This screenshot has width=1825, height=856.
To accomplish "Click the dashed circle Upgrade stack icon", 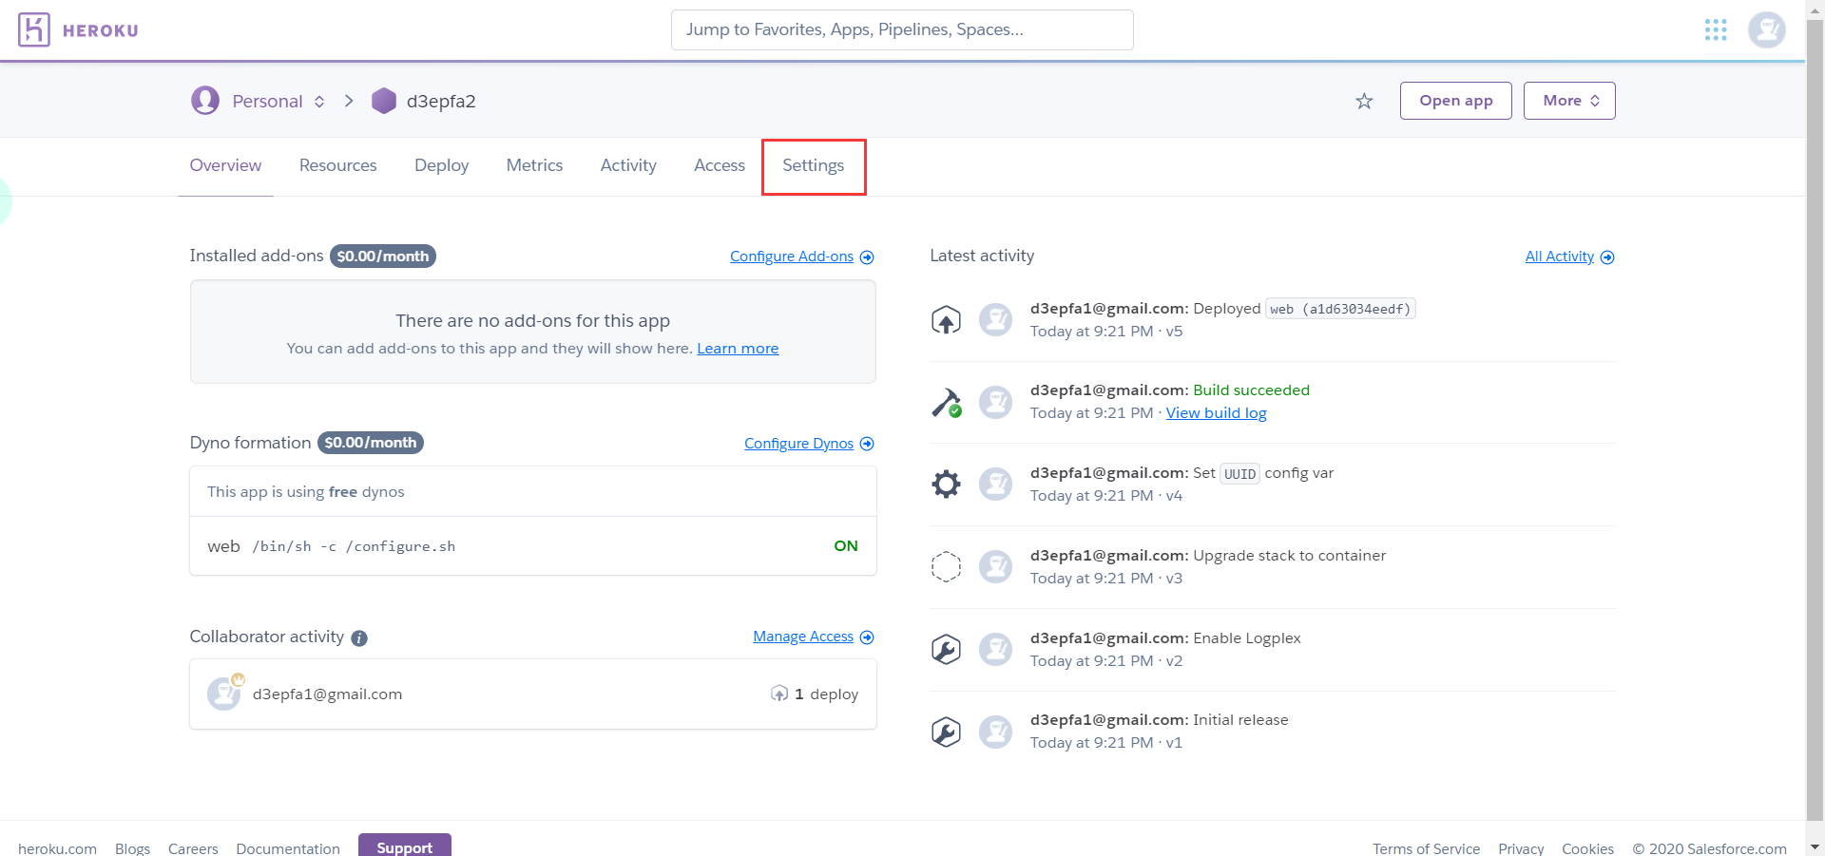I will point(946,567).
